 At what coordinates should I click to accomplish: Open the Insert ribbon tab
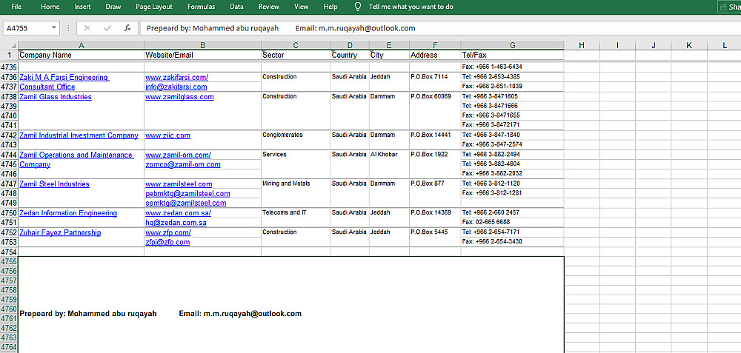tap(82, 7)
